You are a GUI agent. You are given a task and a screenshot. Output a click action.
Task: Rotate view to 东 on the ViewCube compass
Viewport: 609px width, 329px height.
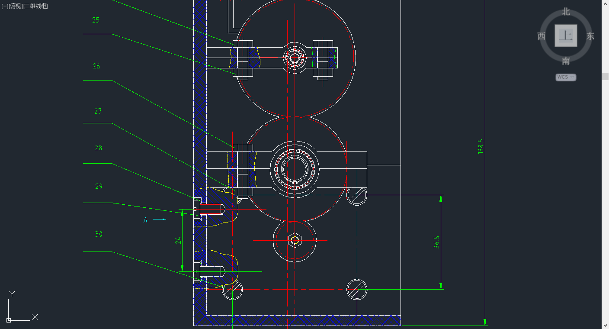tap(590, 36)
